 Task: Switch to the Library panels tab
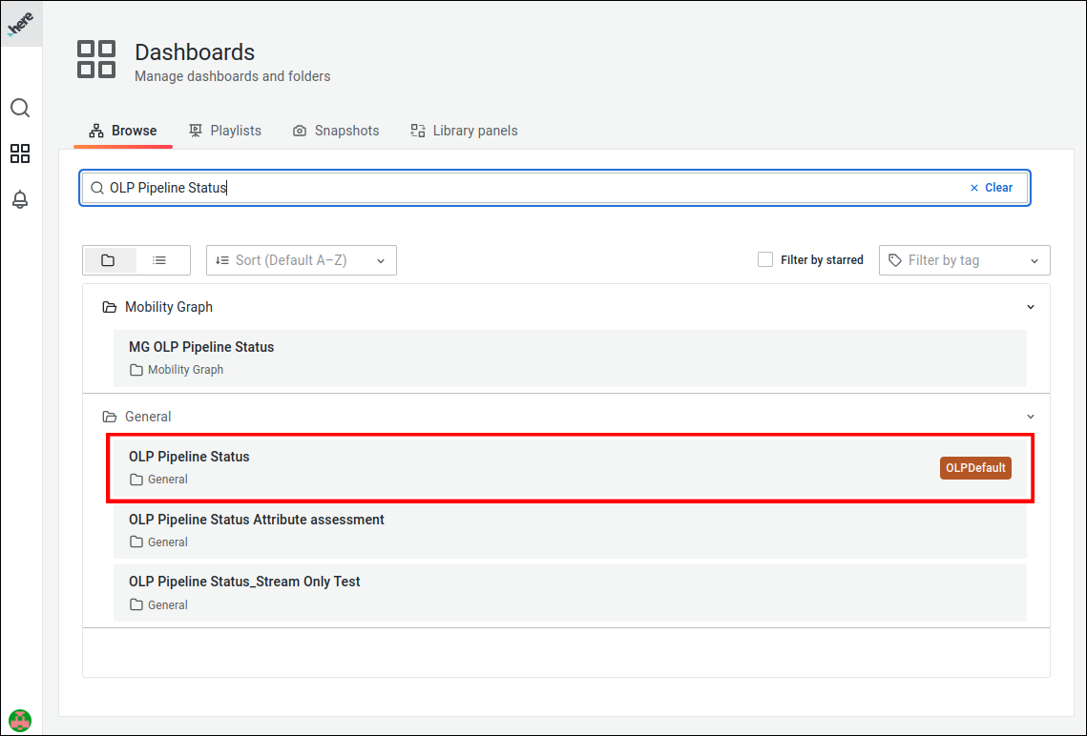click(x=465, y=131)
